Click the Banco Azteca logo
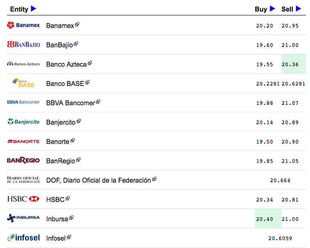Viewport: 310px width, 248px height. [23, 64]
